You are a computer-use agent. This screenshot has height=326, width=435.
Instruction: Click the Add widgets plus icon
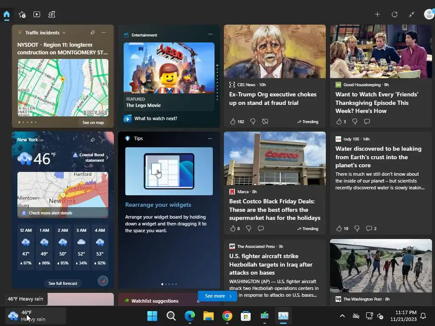coord(377,14)
